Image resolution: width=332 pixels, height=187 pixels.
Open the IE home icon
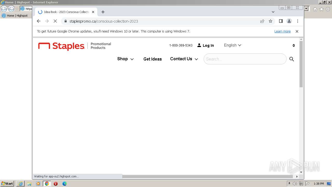click(x=315, y=9)
